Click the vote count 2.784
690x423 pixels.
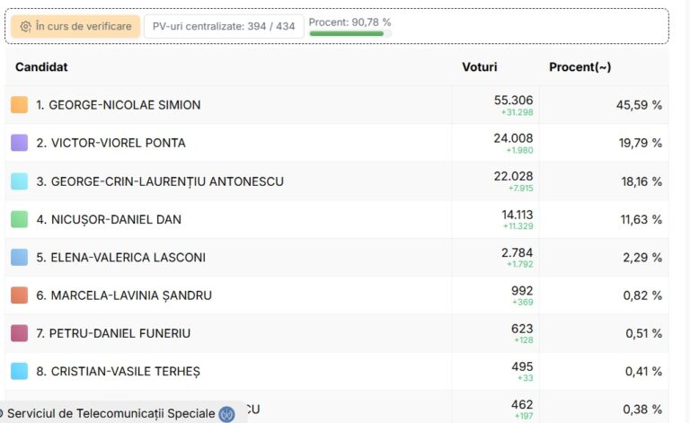(517, 252)
